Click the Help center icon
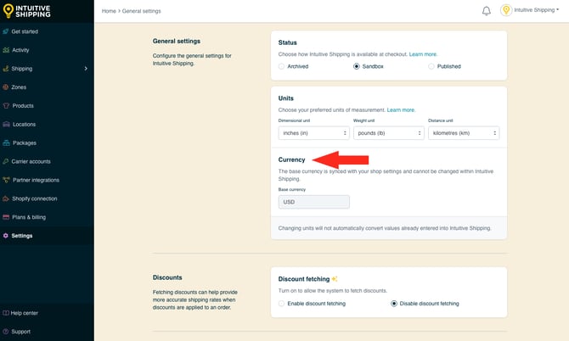569x341 pixels. pos(7,313)
